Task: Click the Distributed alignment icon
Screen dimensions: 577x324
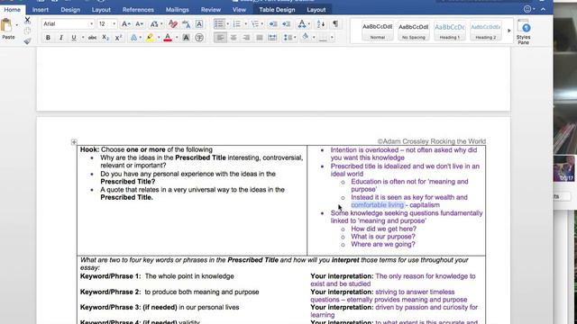Action: (272, 38)
